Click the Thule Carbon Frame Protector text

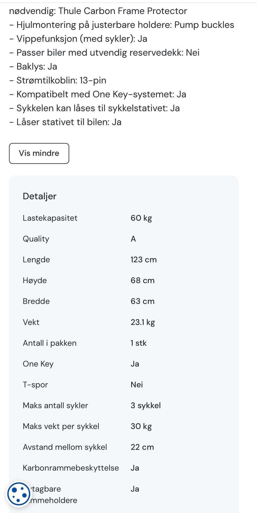[x=123, y=11]
